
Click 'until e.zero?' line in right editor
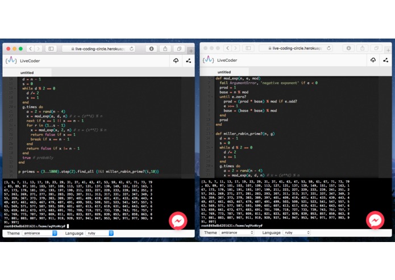pyautogui.click(x=233, y=97)
